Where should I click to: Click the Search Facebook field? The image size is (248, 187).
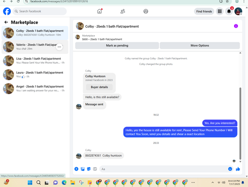[40, 11]
